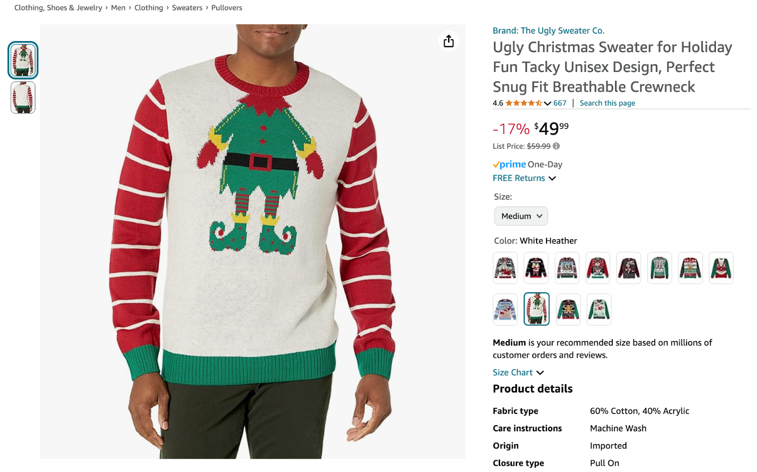The image size is (757, 472).
Task: Click the 4.6 star rating icon
Action: [523, 103]
